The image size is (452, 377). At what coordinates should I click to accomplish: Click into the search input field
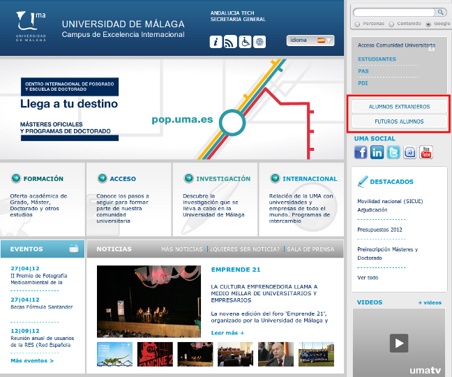pos(393,12)
